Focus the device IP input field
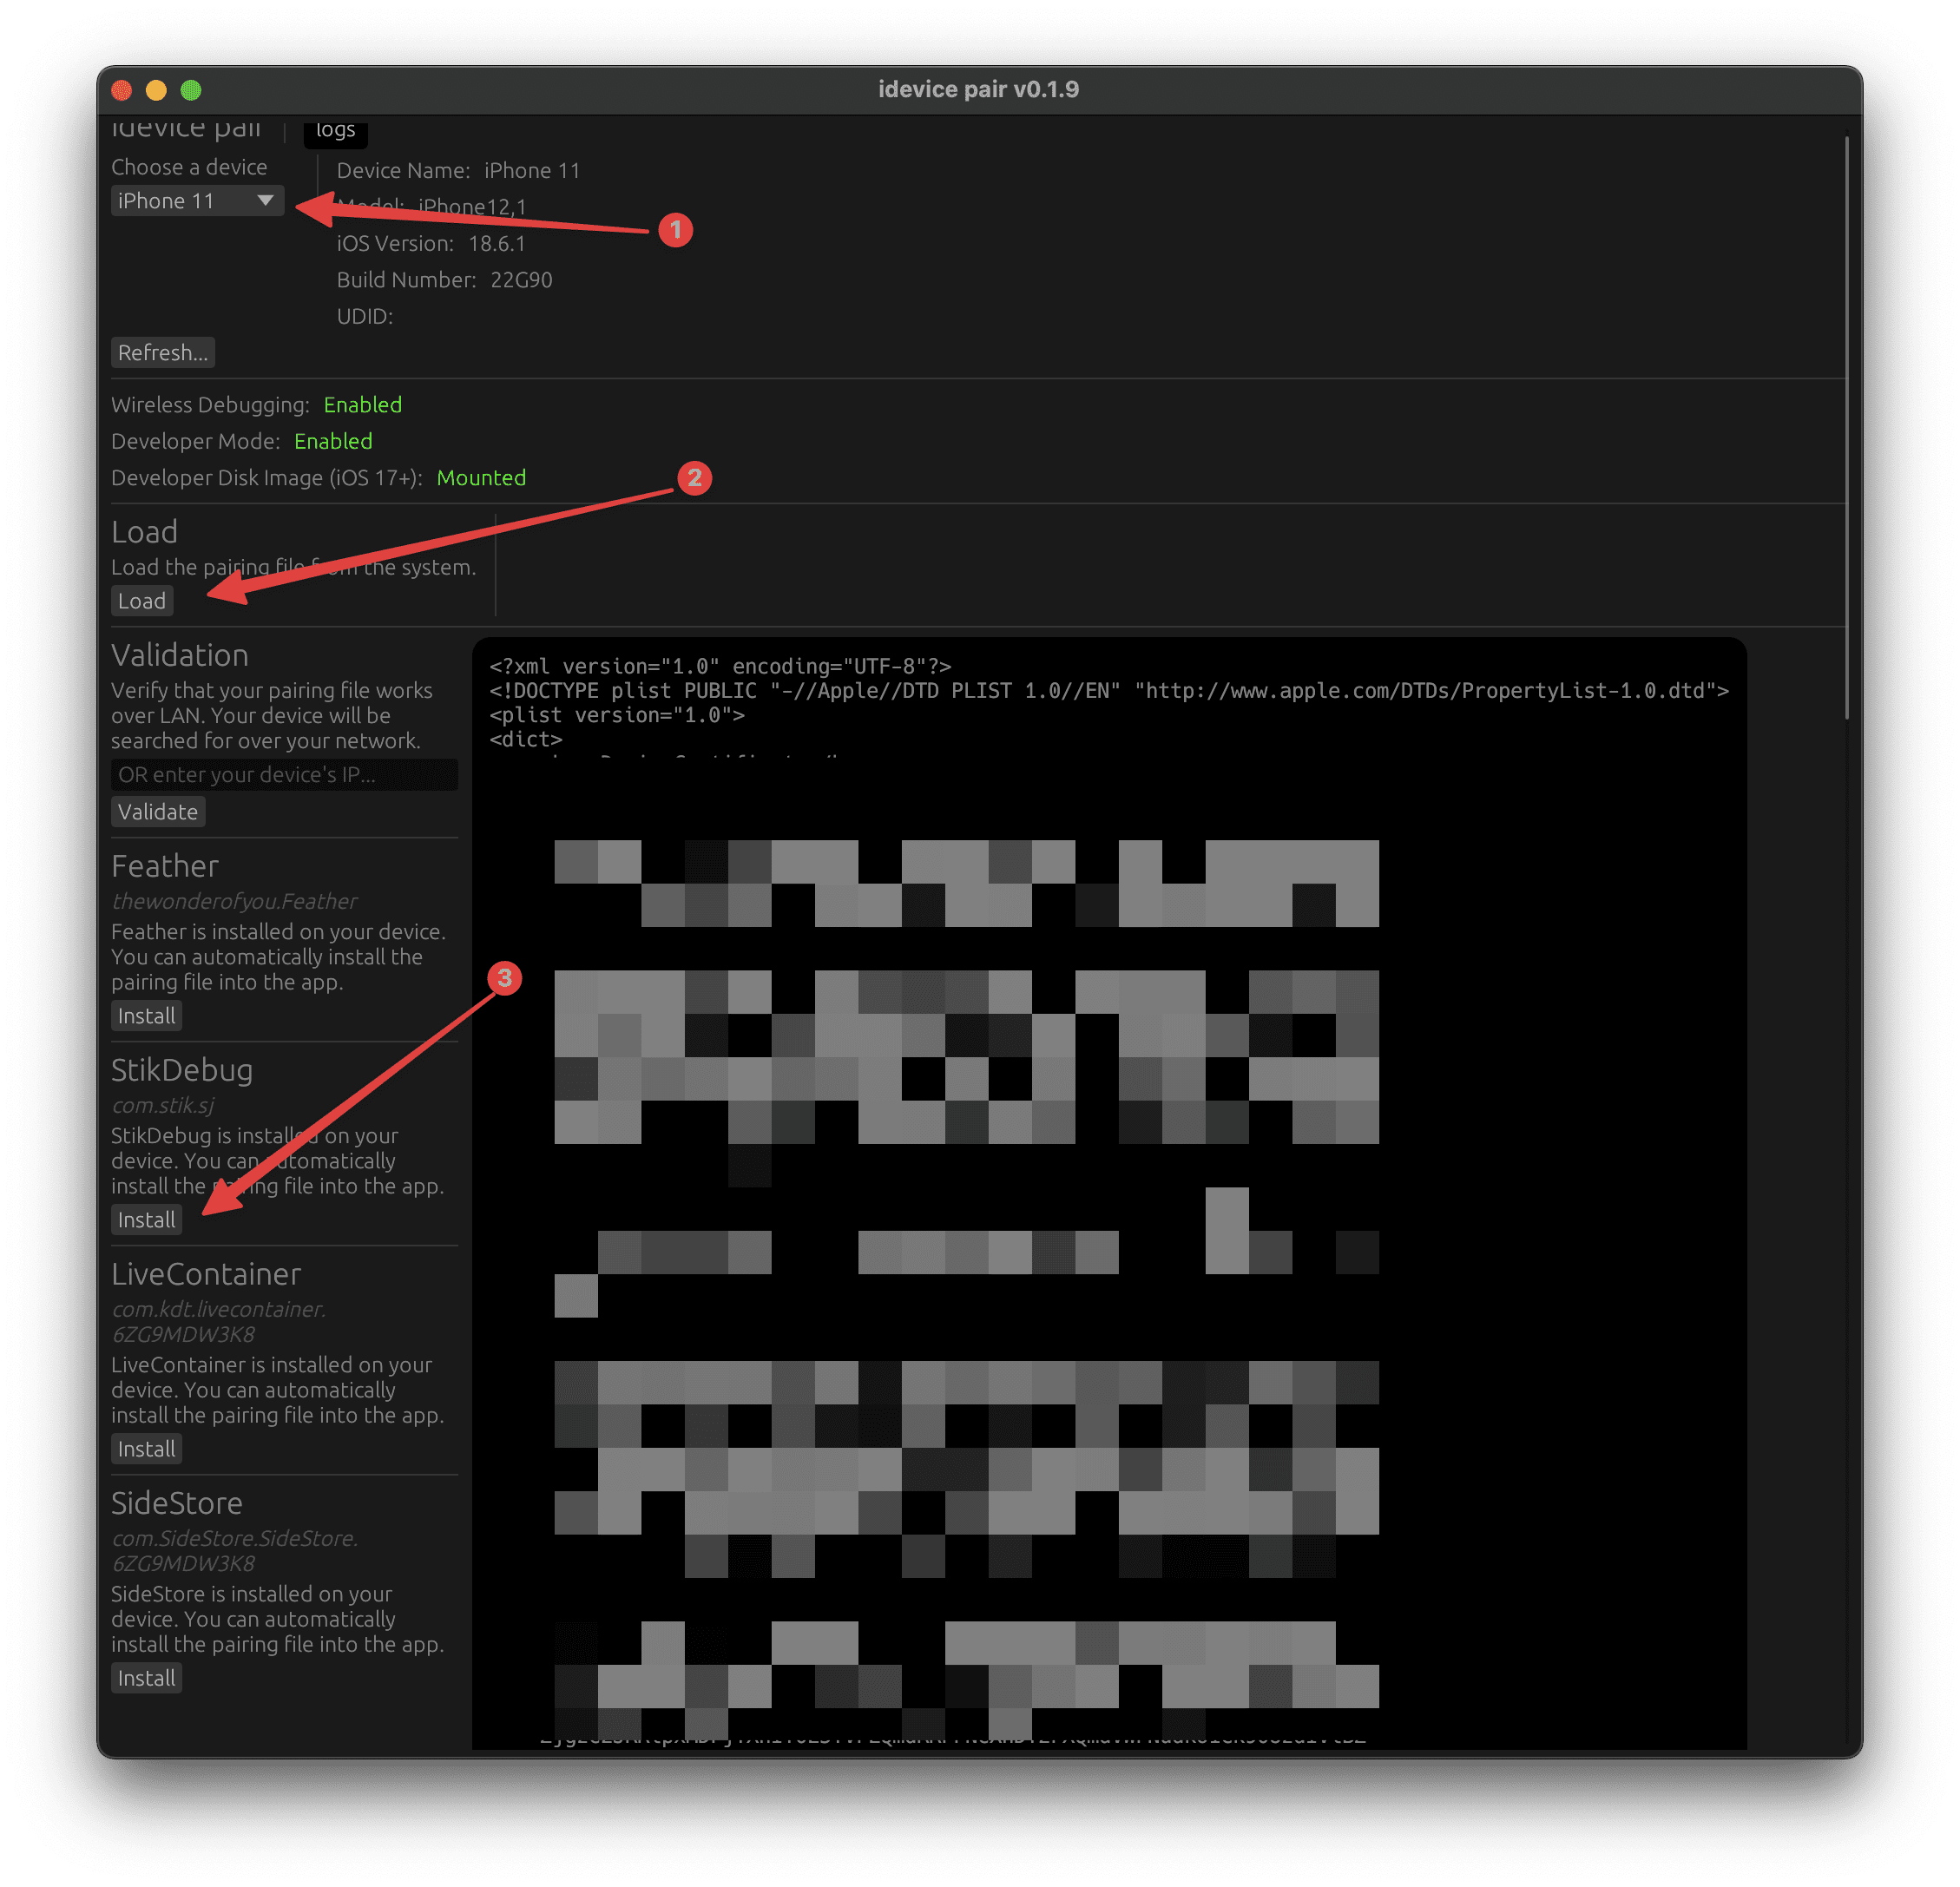1960x1887 pixels. (x=284, y=775)
